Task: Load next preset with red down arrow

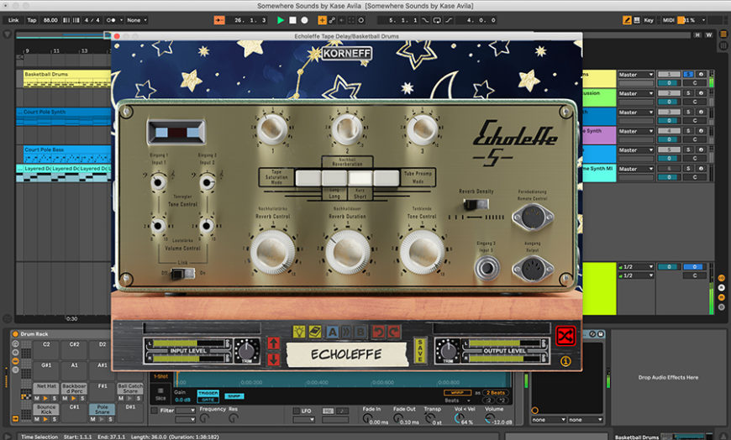Action: pos(273,359)
